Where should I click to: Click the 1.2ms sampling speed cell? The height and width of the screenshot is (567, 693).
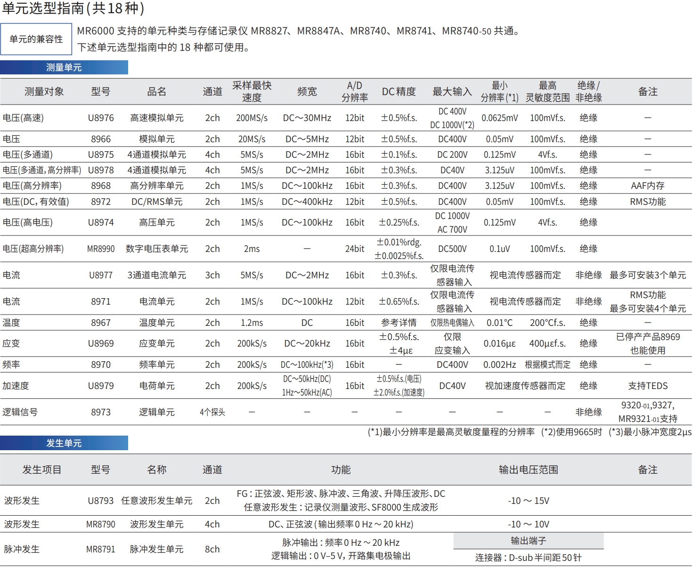pos(252,323)
